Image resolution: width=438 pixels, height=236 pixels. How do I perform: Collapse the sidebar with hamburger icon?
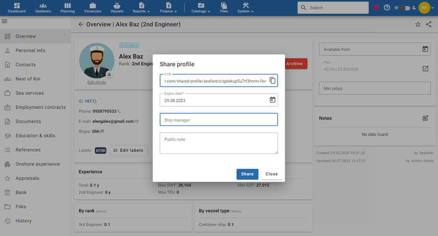5,21
